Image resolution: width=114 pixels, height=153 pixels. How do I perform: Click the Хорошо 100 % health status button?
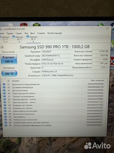[x=9, y=59]
